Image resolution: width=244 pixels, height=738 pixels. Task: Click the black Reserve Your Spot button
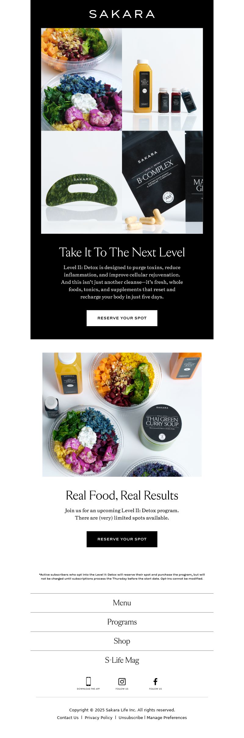pyautogui.click(x=122, y=539)
